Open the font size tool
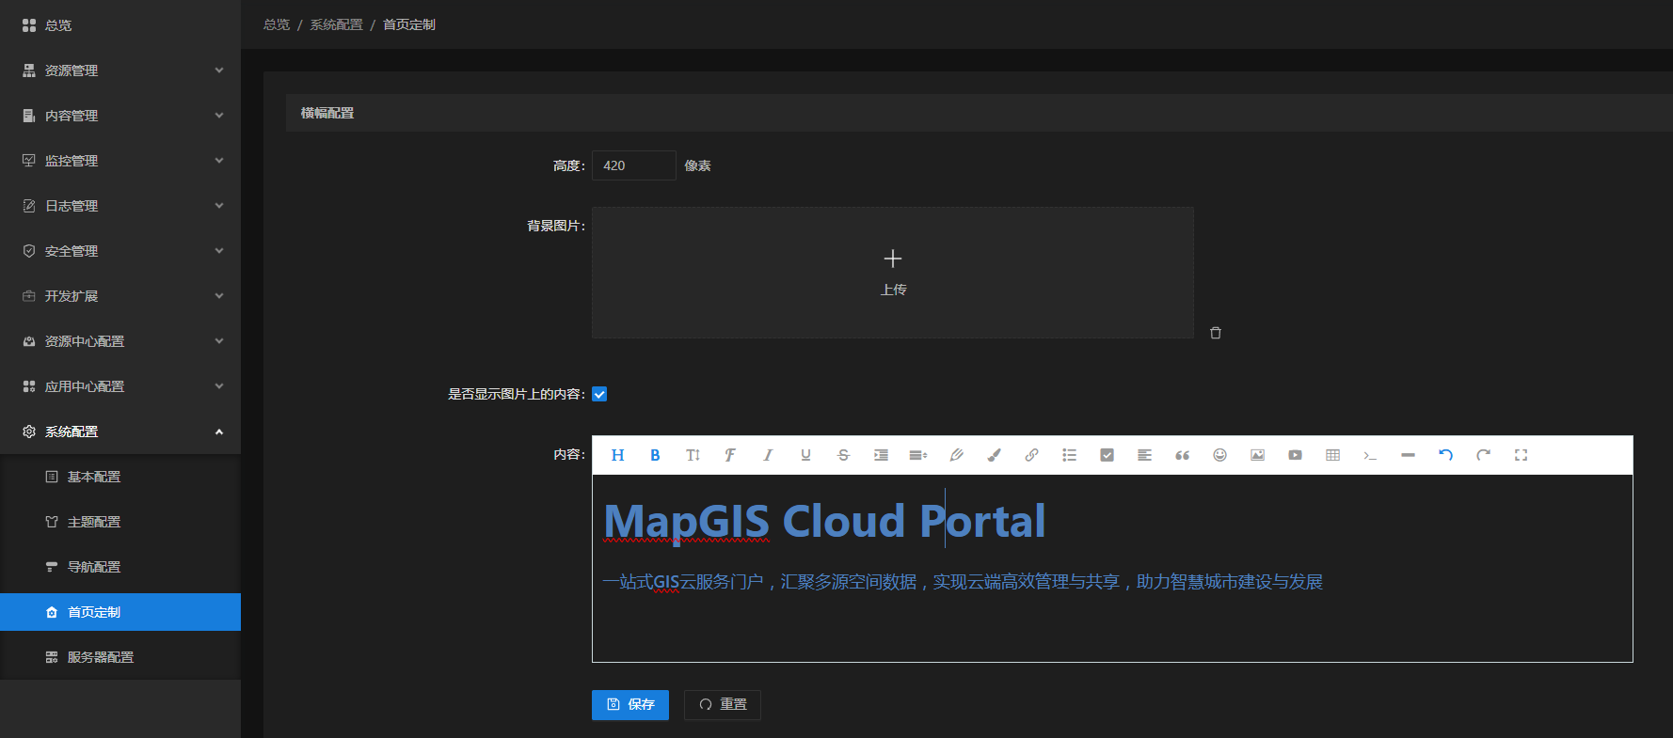Viewport: 1673px width, 738px height. pos(693,455)
